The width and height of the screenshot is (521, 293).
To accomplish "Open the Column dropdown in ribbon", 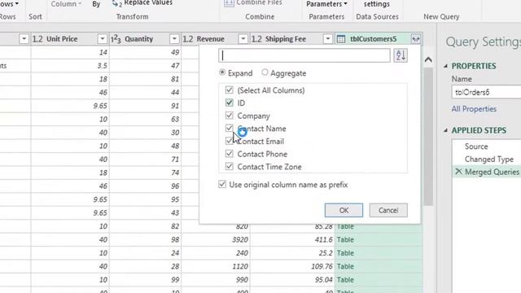I will click(x=66, y=4).
